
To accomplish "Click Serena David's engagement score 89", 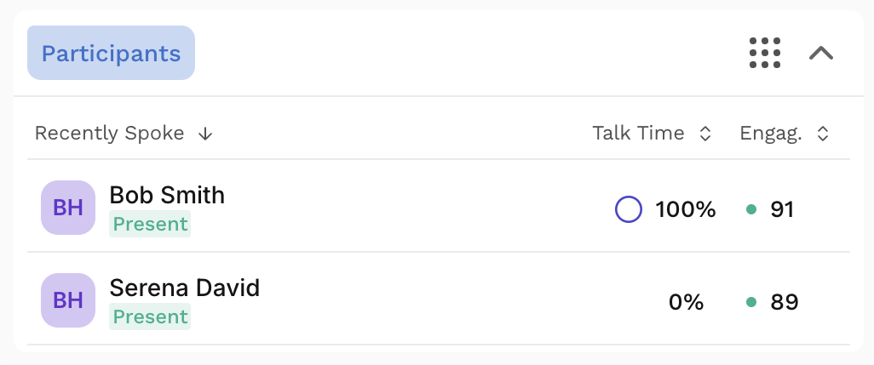I will 785,303.
